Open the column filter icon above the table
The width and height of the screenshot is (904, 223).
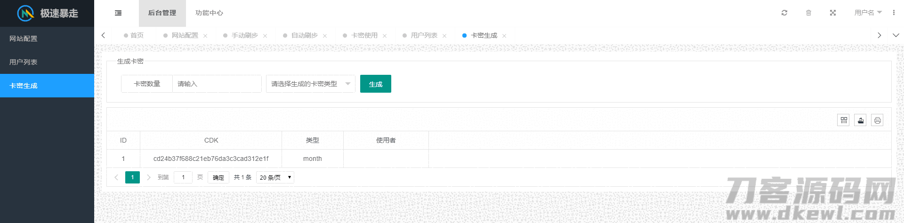tap(843, 120)
